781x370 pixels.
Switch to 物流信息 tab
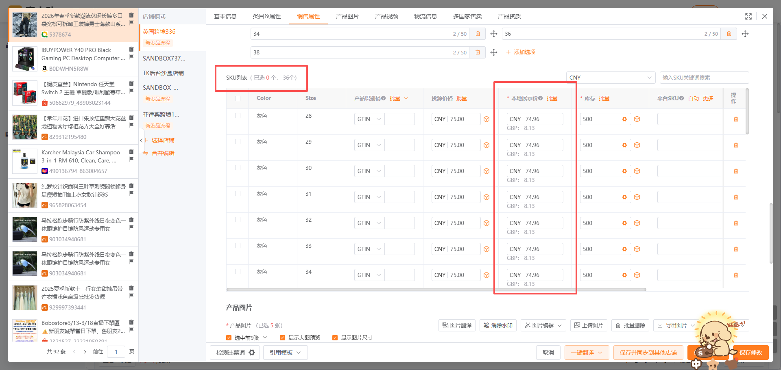coord(425,16)
